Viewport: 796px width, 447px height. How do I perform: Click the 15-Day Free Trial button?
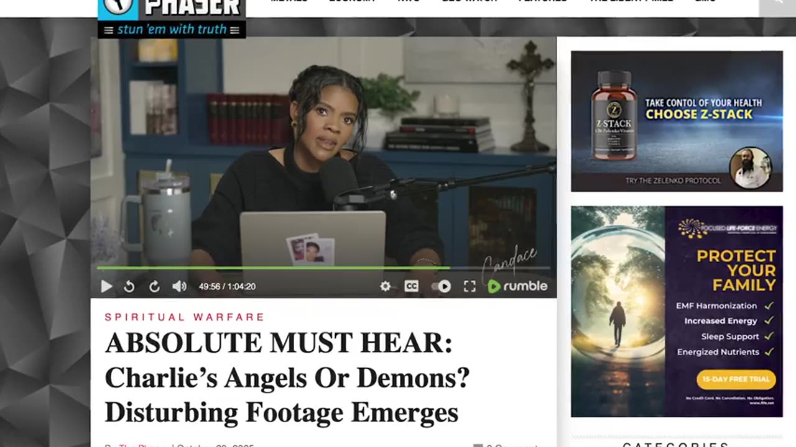pyautogui.click(x=736, y=379)
